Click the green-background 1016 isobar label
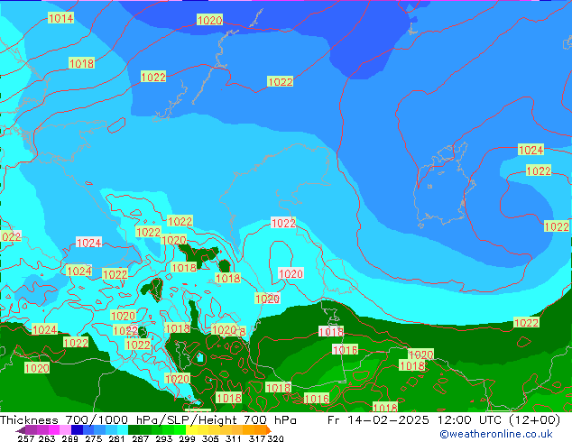 (317, 399)
